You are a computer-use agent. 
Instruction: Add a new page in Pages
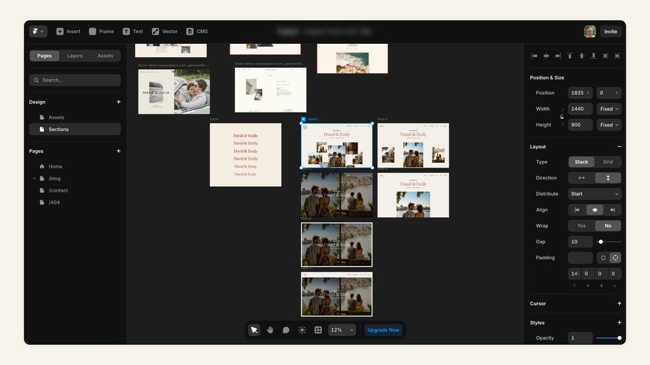coord(118,151)
